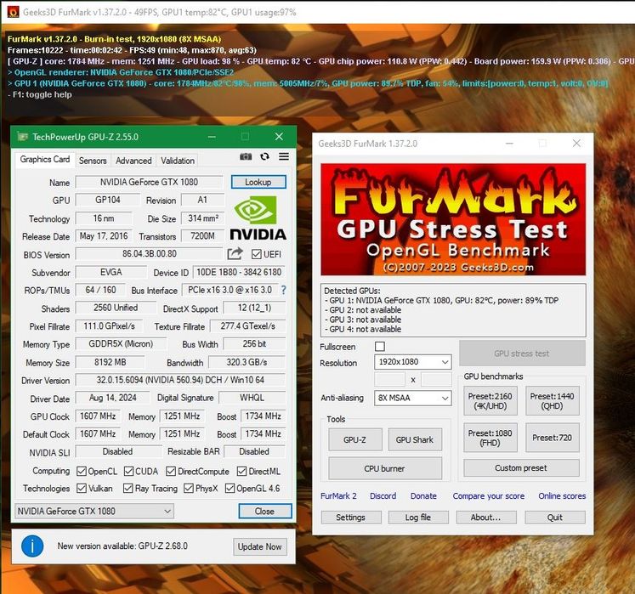The height and width of the screenshot is (594, 635).
Task: Click the FurMark title bar app icon
Action: coord(14,12)
